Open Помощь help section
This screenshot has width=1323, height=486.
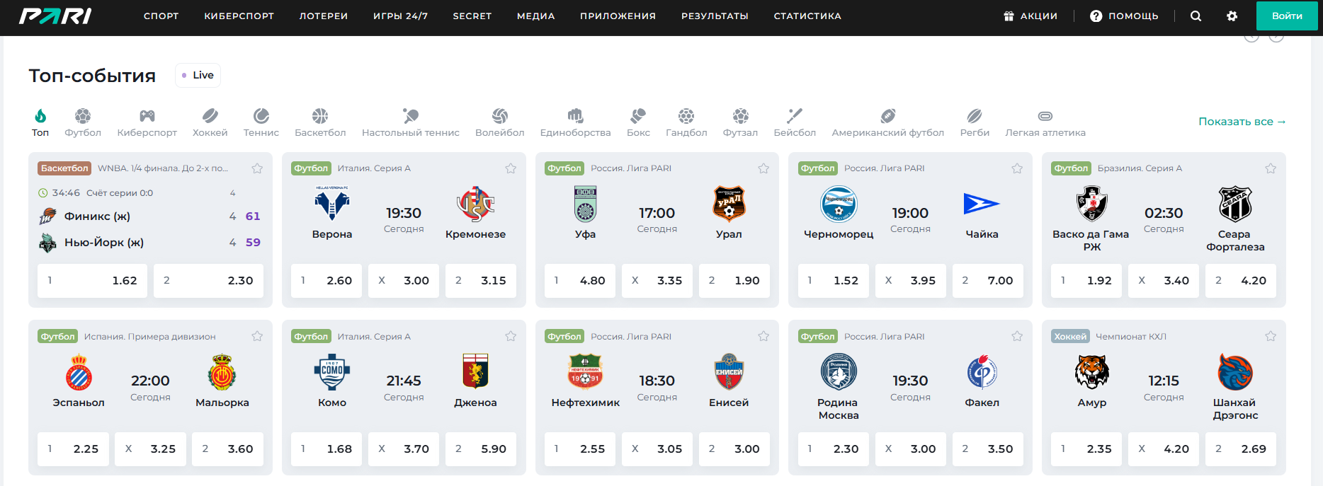pyautogui.click(x=1124, y=16)
